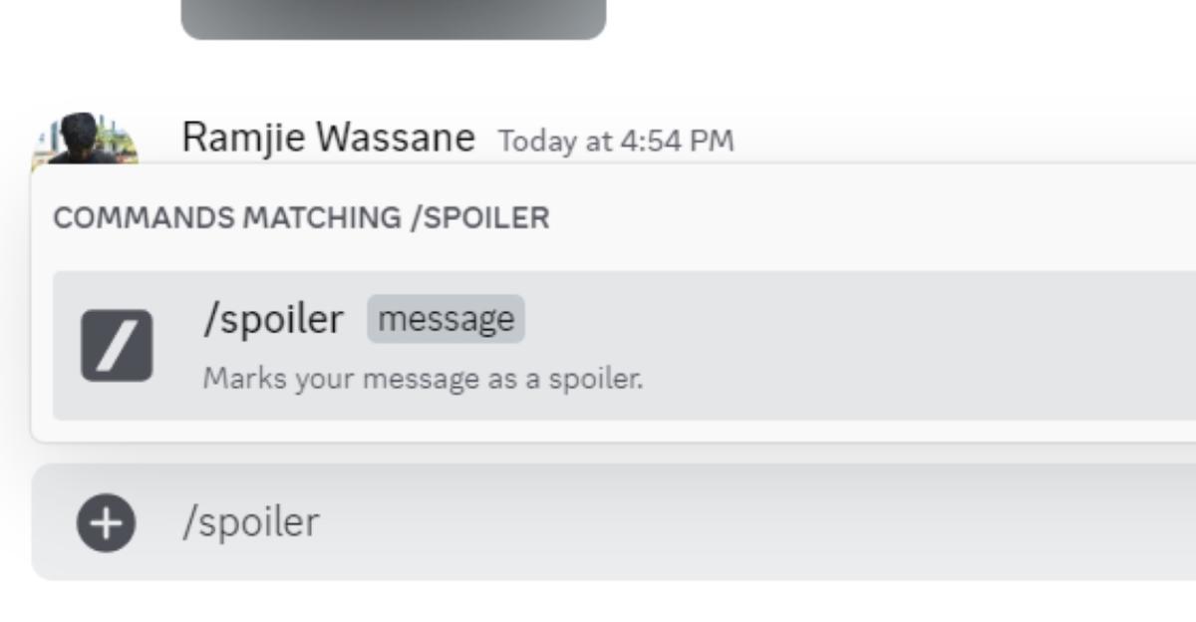Click the dark slash badge beside /spoiler
Image resolution: width=1196 pixels, height=622 pixels.
[x=119, y=343]
